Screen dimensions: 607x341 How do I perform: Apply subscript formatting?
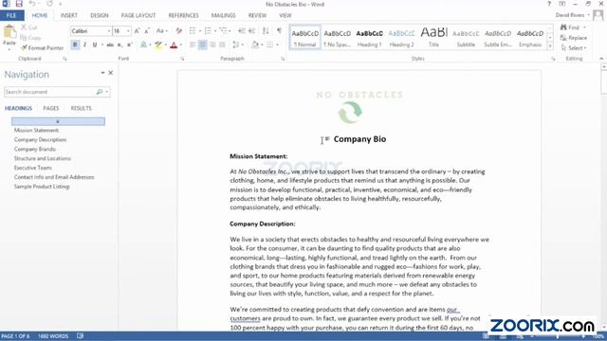120,45
